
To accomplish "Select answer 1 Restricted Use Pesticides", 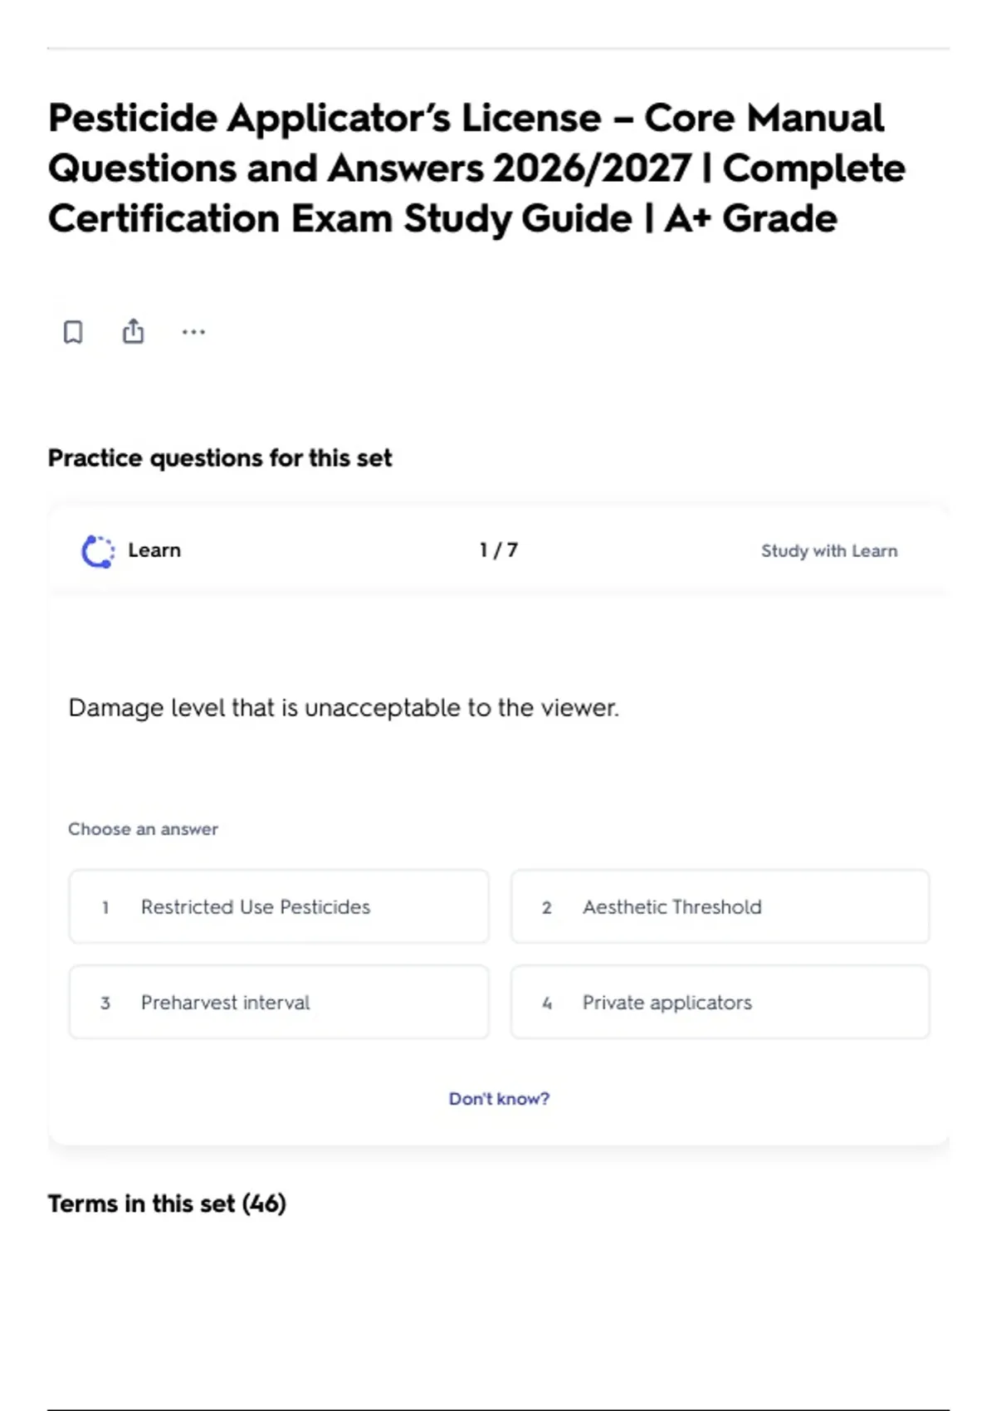I will click(x=279, y=906).
